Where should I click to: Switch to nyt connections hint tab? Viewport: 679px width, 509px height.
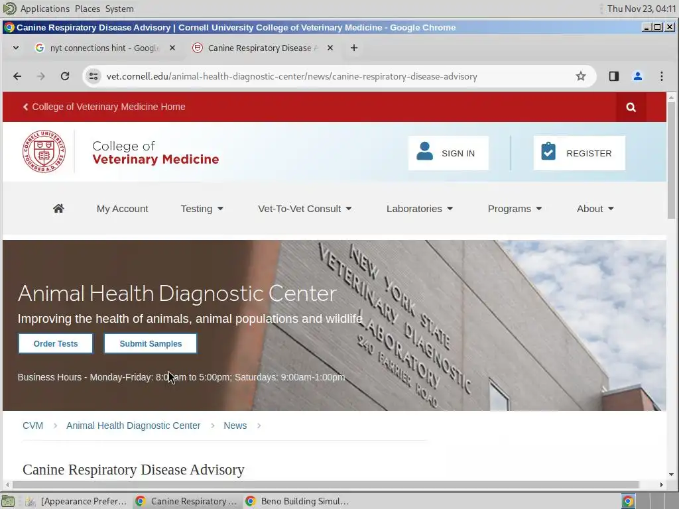[104, 48]
